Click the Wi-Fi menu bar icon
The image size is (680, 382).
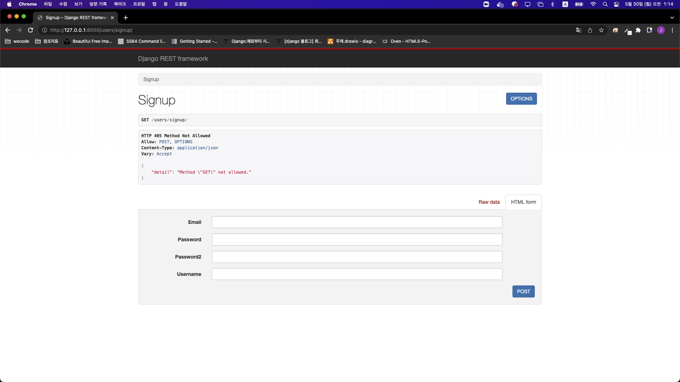(593, 4)
